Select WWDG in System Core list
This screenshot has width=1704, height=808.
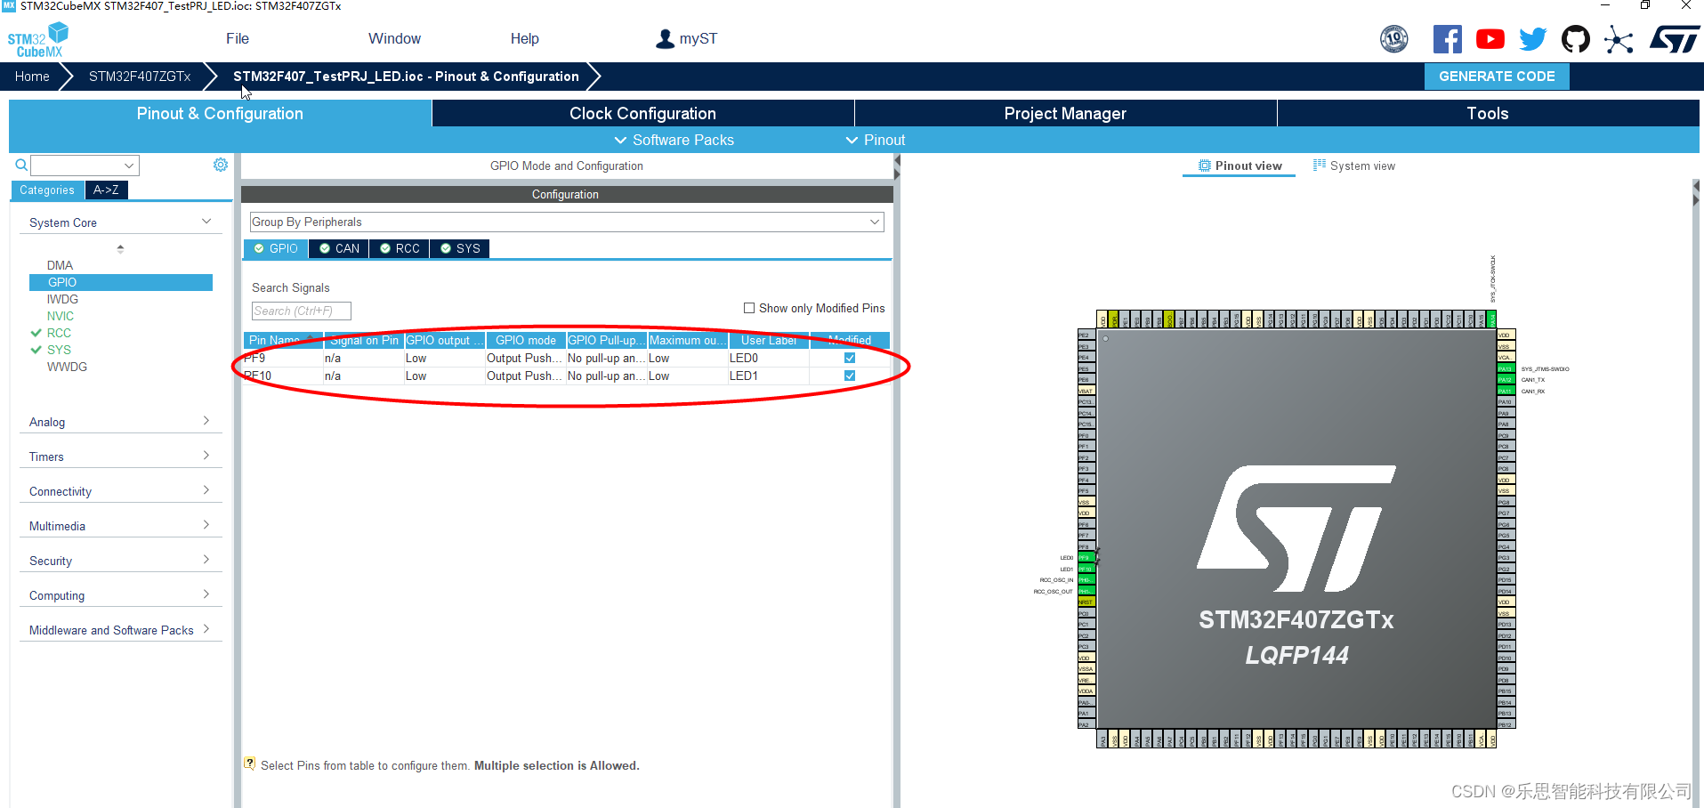point(67,367)
